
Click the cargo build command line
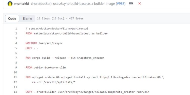pos(65,58)
